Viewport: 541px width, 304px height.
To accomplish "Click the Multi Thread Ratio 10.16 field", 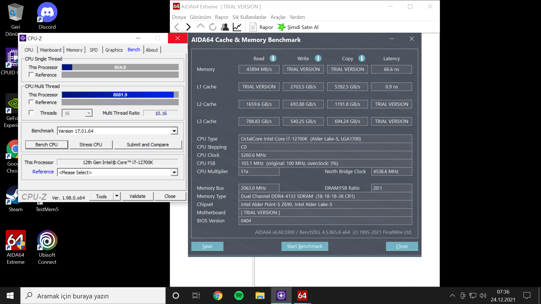I will 161,113.
